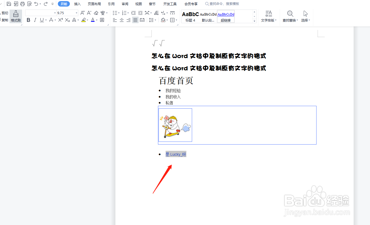370x225 pixels.
Task: Decrease font size with A- icon
Action: pyautogui.click(x=89, y=13)
